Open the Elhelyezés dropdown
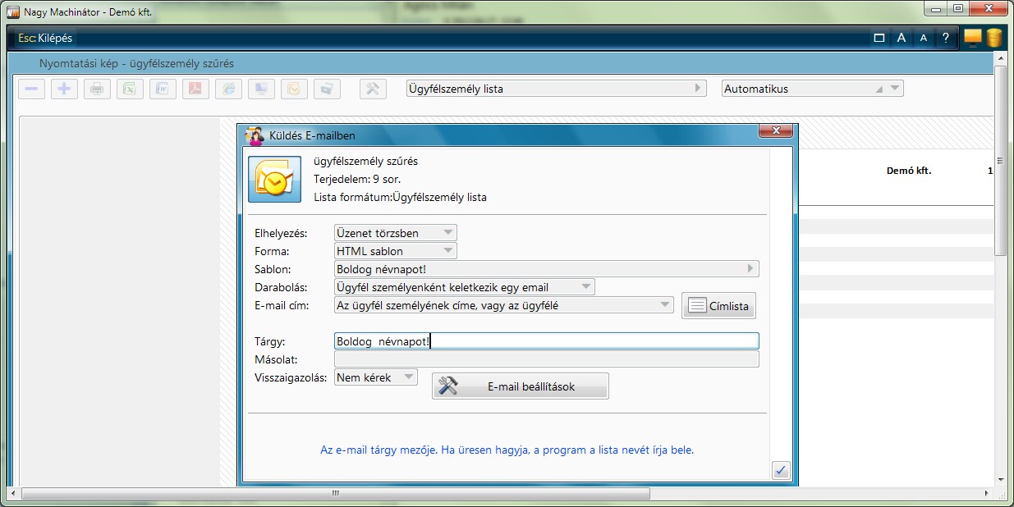The height and width of the screenshot is (507, 1014). tap(396, 233)
